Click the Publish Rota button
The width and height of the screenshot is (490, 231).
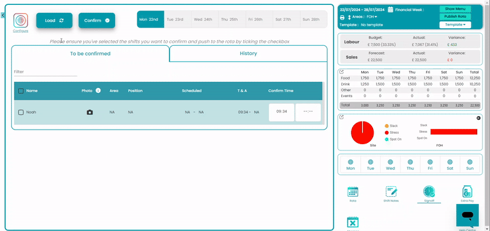point(455,16)
